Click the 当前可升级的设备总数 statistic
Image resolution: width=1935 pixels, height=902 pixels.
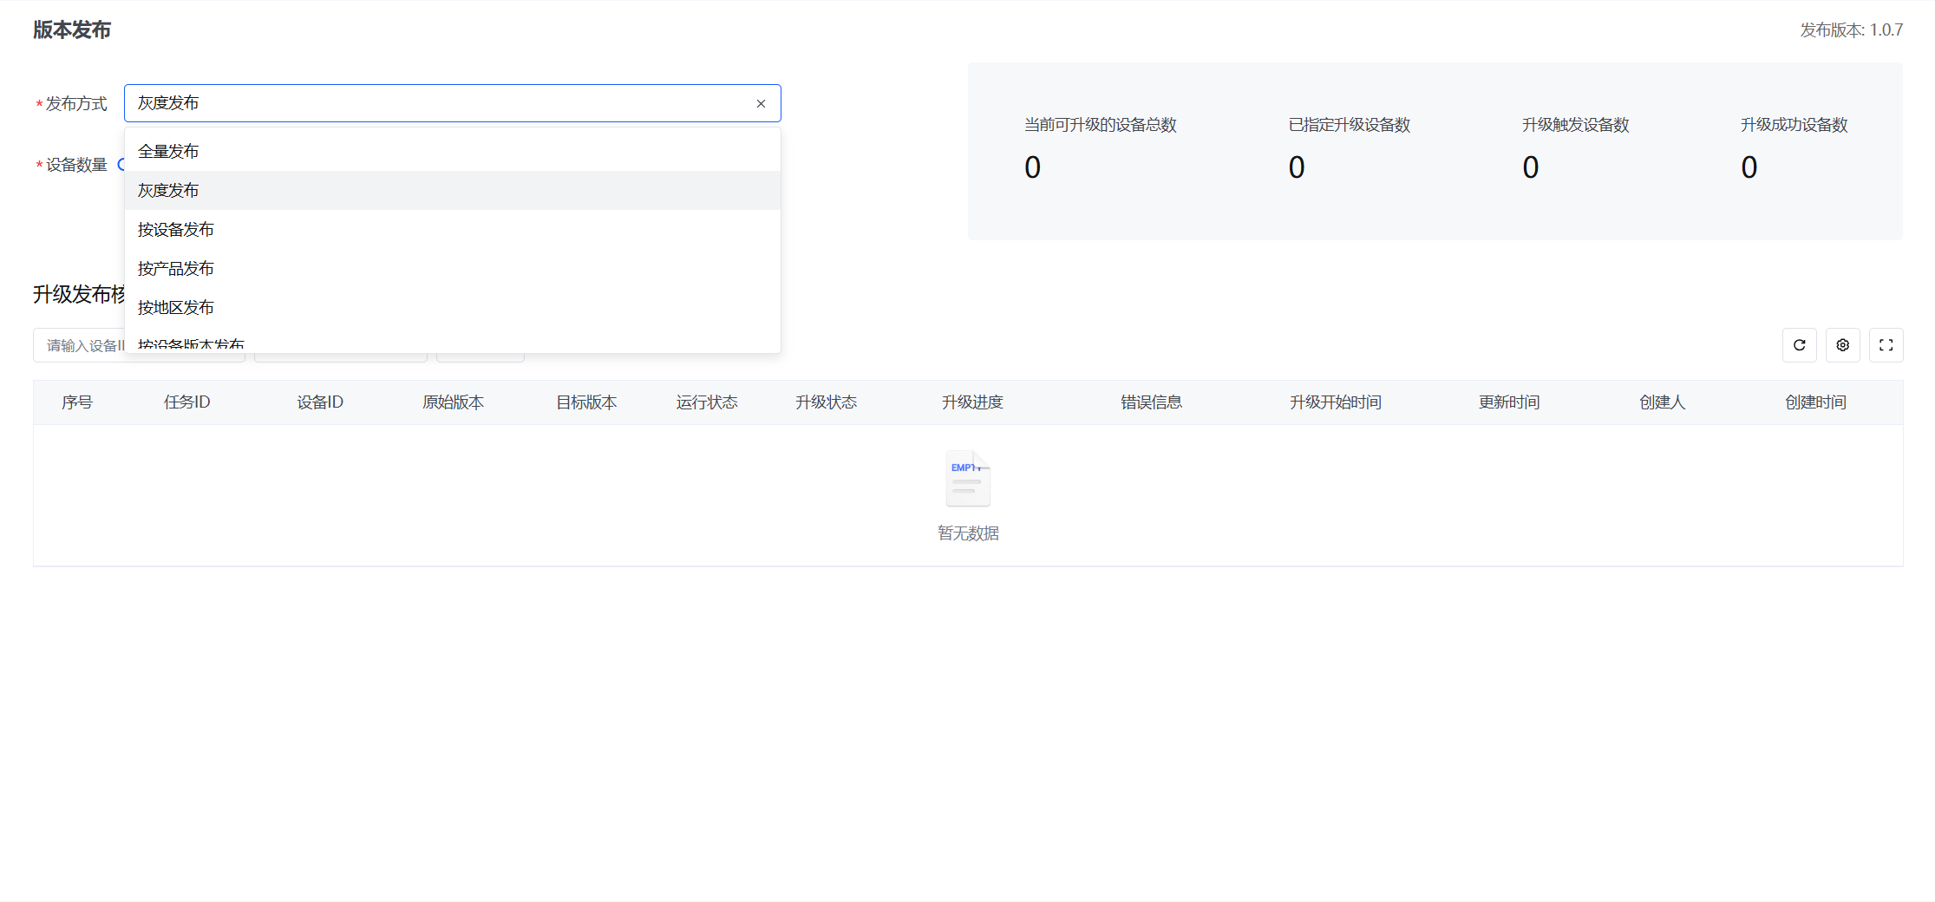click(x=1100, y=147)
